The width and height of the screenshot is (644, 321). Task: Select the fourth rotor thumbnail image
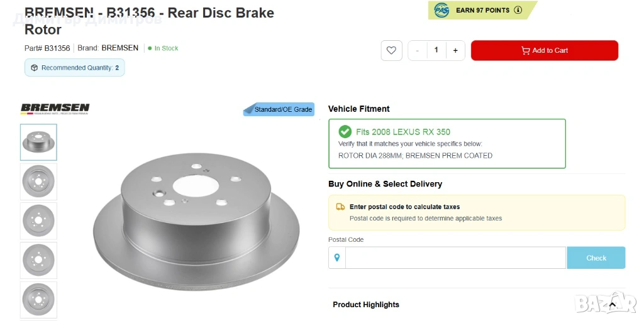click(x=38, y=260)
